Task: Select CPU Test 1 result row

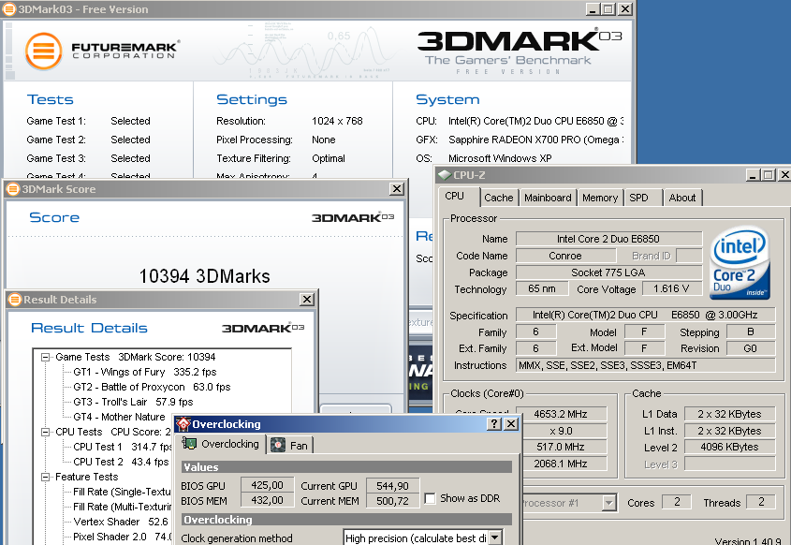Action: (x=122, y=447)
